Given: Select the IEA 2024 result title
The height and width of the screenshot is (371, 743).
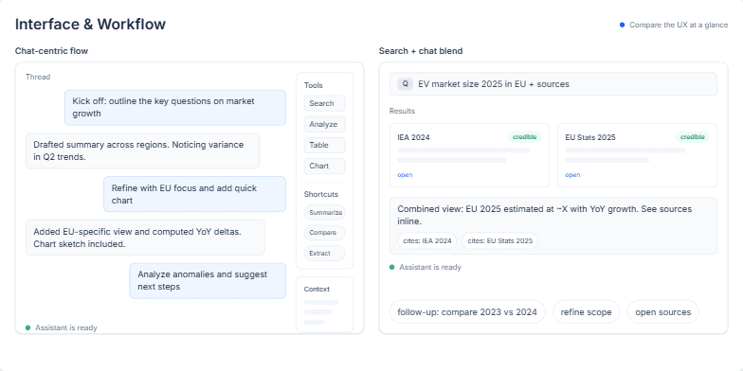Looking at the screenshot, I should click(x=413, y=137).
